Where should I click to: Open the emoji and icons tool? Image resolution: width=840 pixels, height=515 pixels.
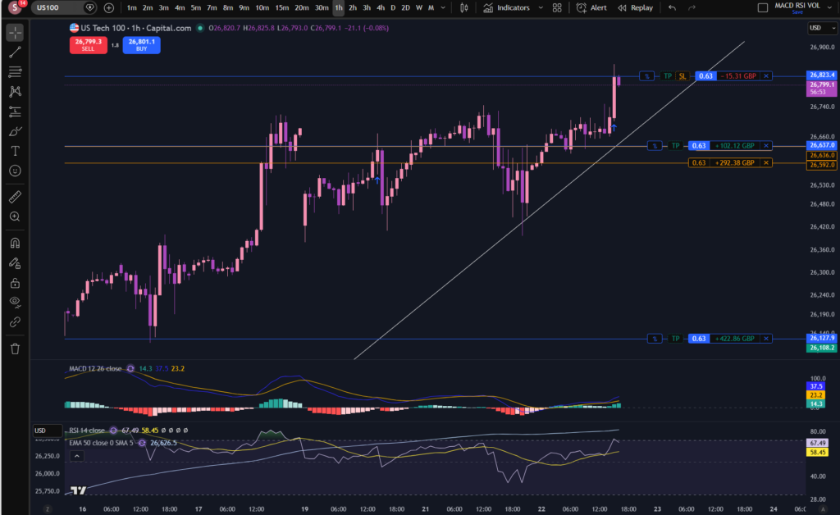[15, 171]
